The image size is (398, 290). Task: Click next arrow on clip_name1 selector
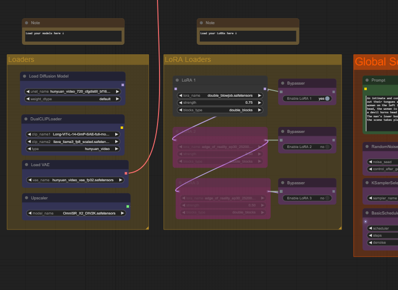click(x=117, y=134)
